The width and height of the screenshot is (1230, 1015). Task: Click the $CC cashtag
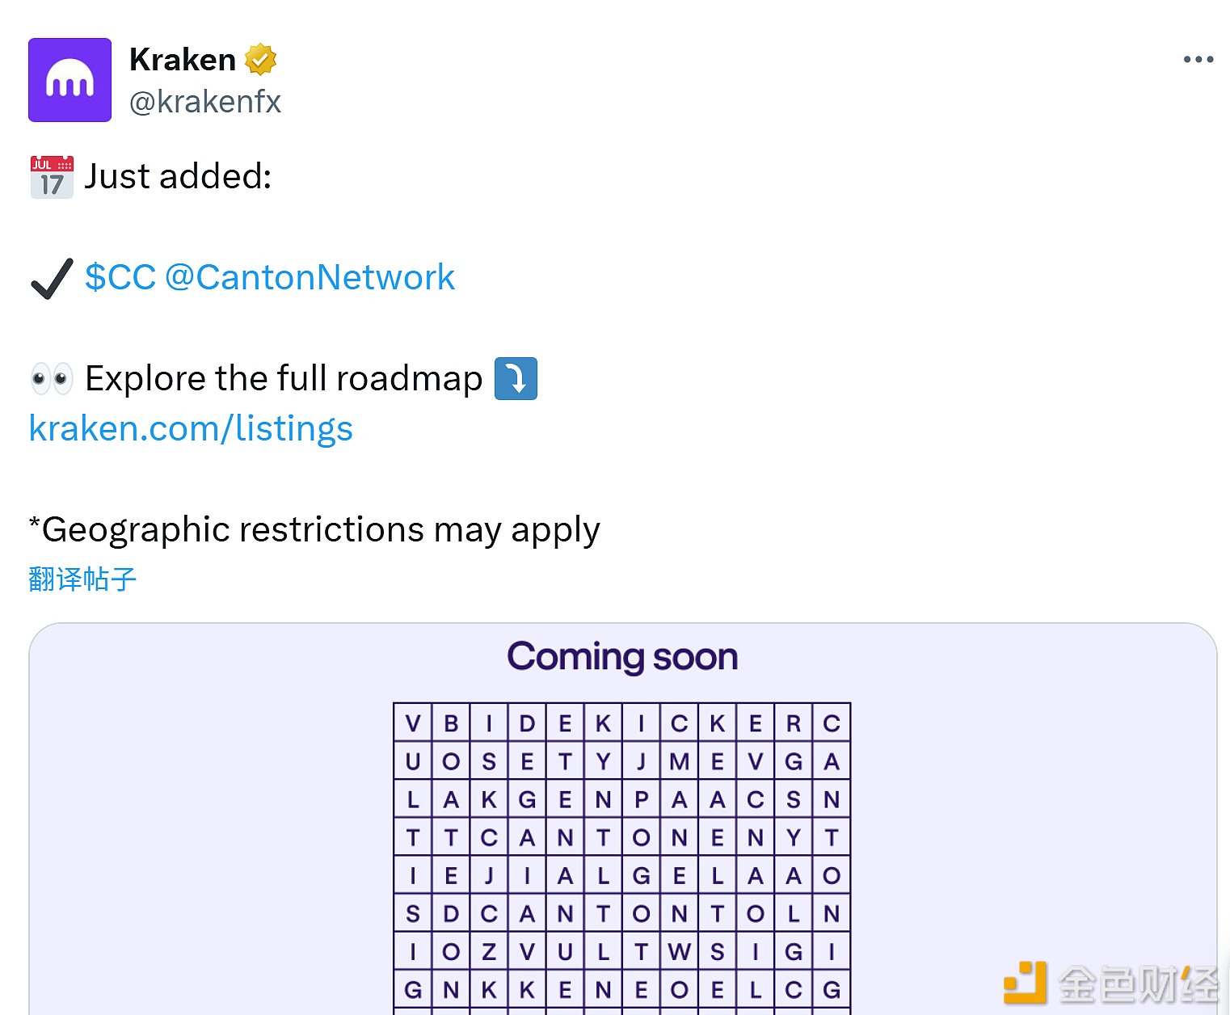pyautogui.click(x=119, y=277)
